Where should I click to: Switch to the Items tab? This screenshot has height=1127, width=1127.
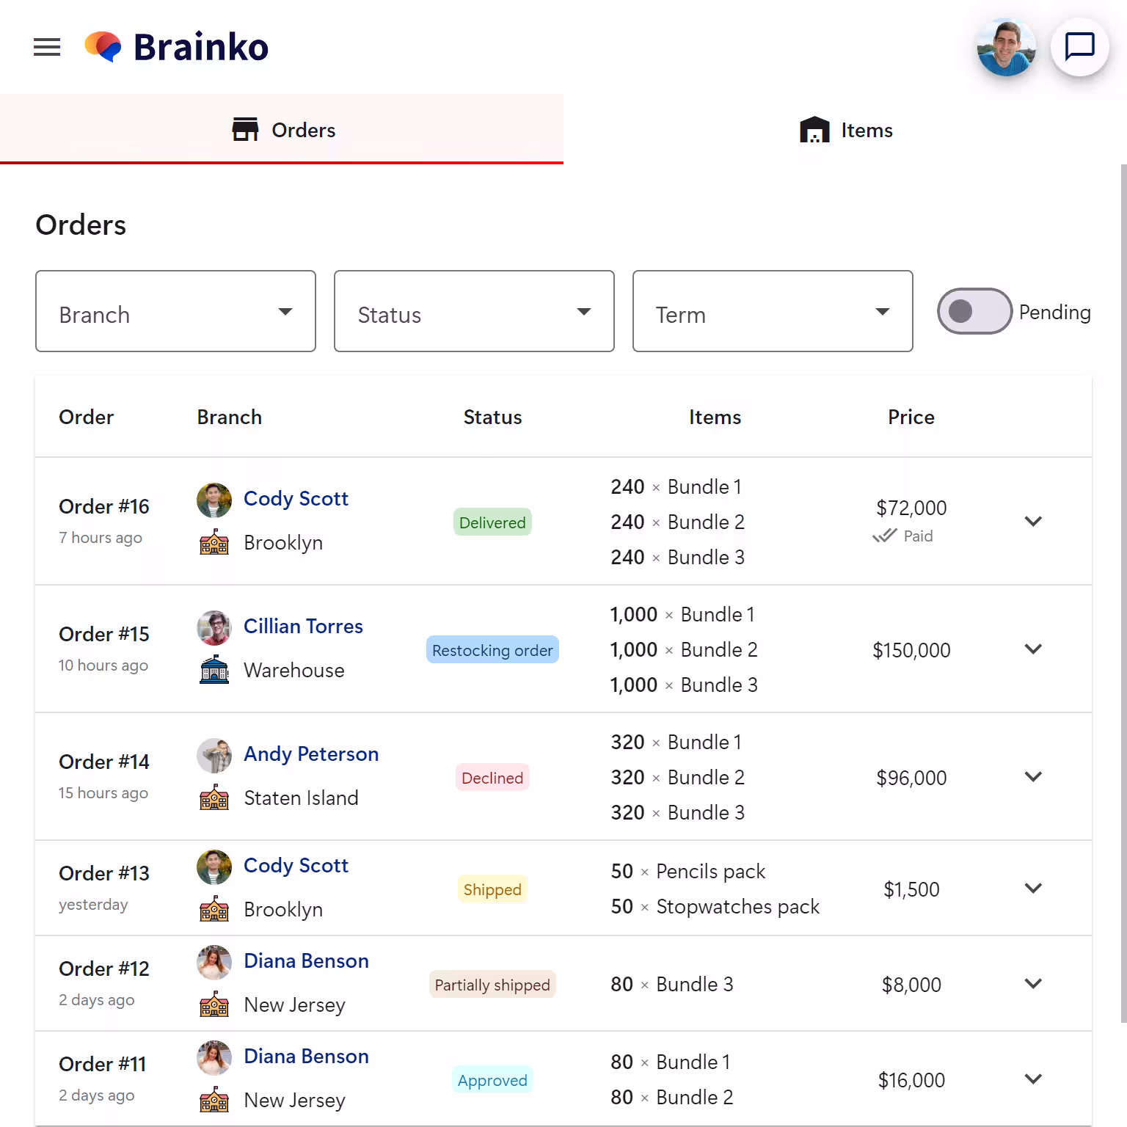point(845,130)
